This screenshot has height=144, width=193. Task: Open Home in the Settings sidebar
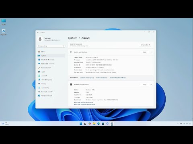[x=51, y=52]
